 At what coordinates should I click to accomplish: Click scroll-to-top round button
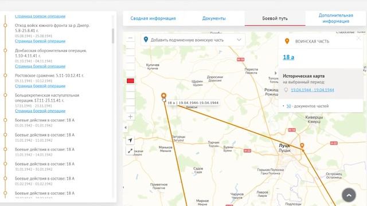click(x=349, y=195)
